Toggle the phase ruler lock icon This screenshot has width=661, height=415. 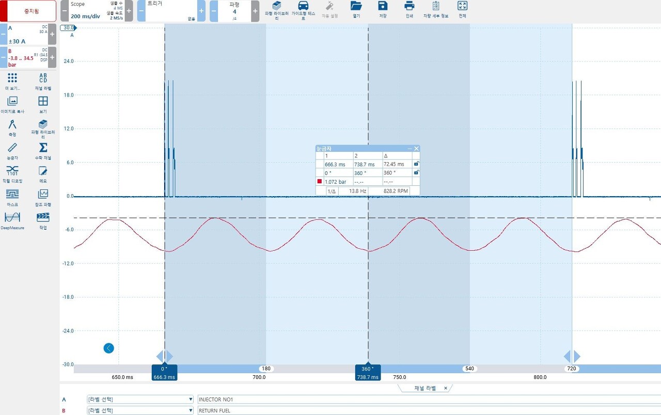(x=416, y=172)
